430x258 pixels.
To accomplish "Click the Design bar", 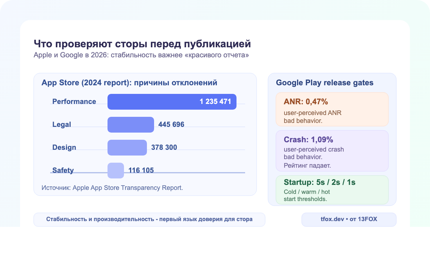I will (127, 147).
